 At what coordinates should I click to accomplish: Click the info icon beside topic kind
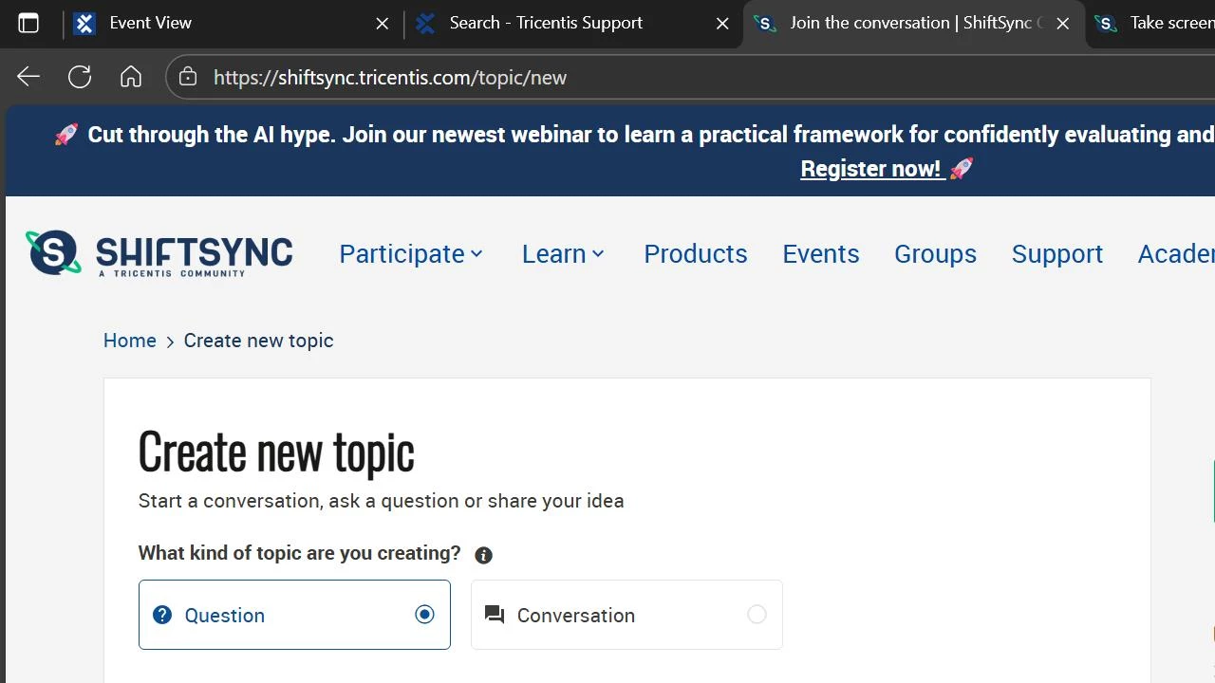pyautogui.click(x=483, y=555)
